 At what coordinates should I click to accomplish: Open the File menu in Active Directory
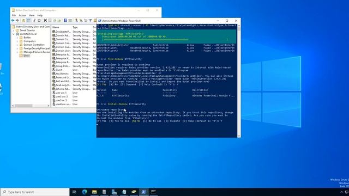coord(14,15)
